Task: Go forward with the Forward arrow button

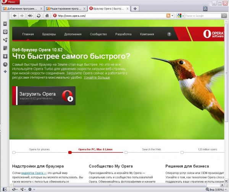Action: pyautogui.click(x=22, y=16)
